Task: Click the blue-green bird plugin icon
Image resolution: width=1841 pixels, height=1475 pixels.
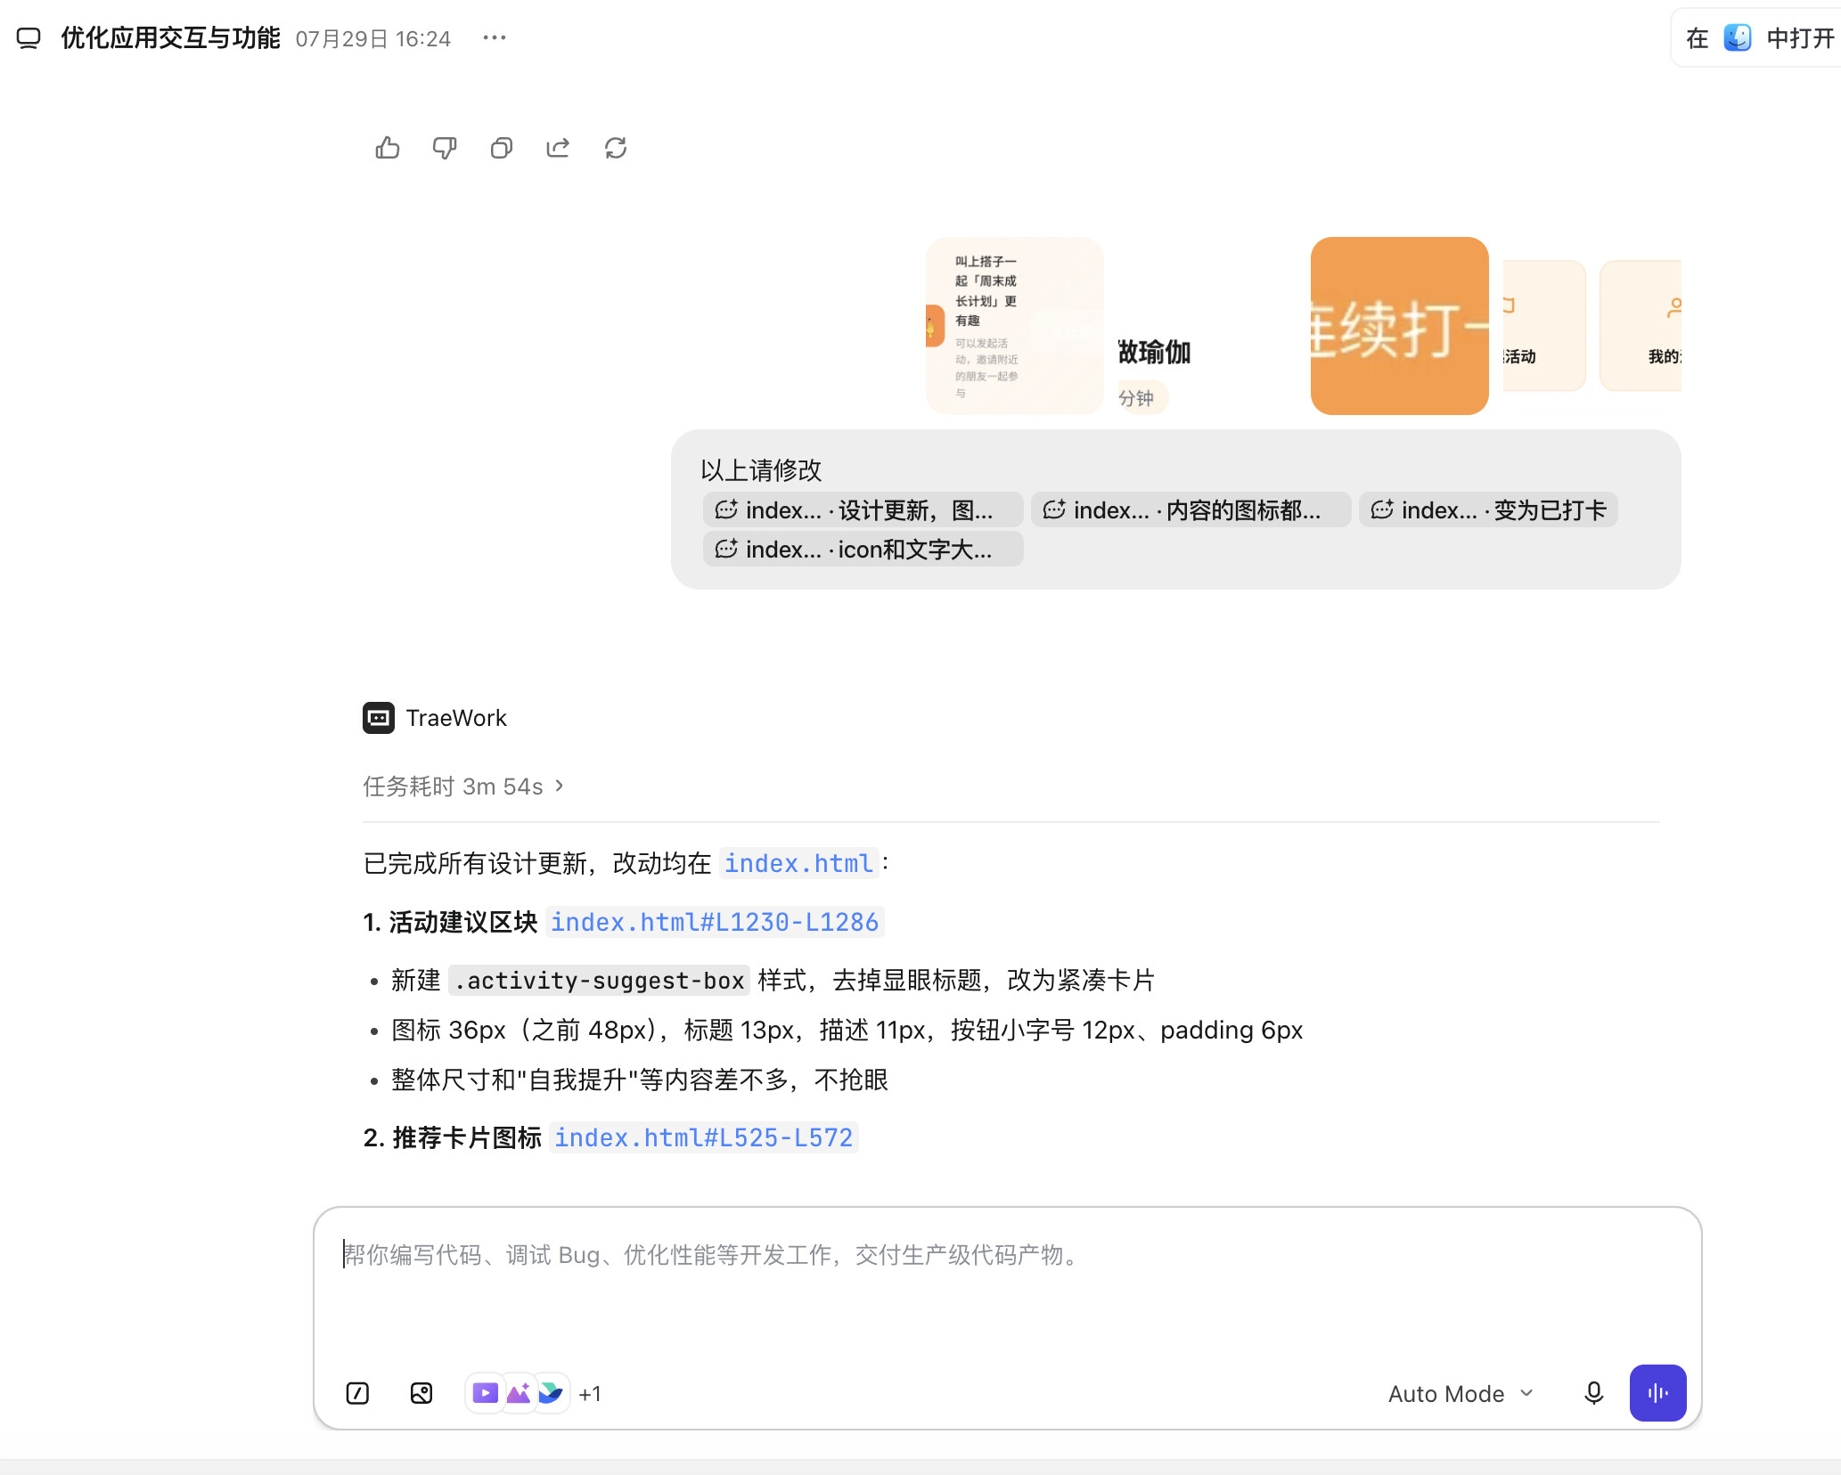Action: [x=551, y=1393]
